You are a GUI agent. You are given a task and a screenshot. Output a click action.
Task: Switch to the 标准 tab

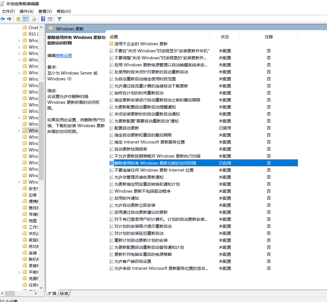tap(64, 294)
